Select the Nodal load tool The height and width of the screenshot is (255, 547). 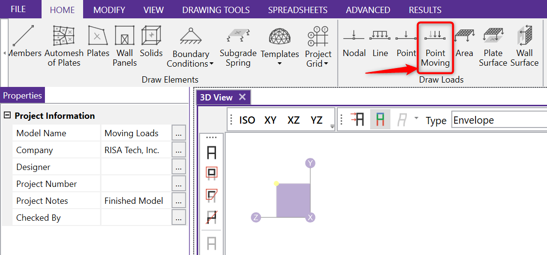[354, 43]
